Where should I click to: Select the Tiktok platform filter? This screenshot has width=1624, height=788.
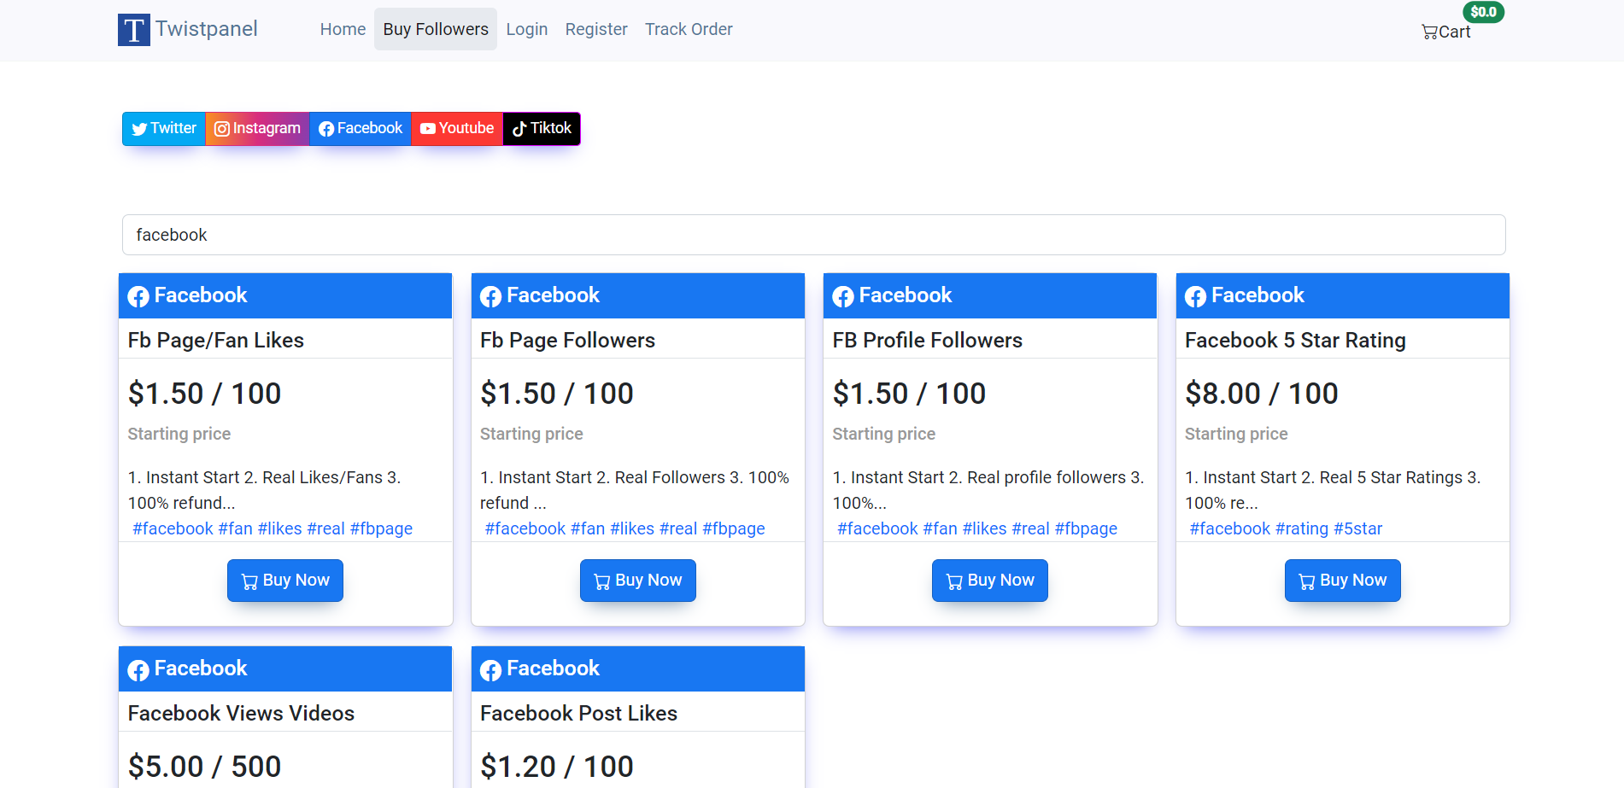click(542, 128)
